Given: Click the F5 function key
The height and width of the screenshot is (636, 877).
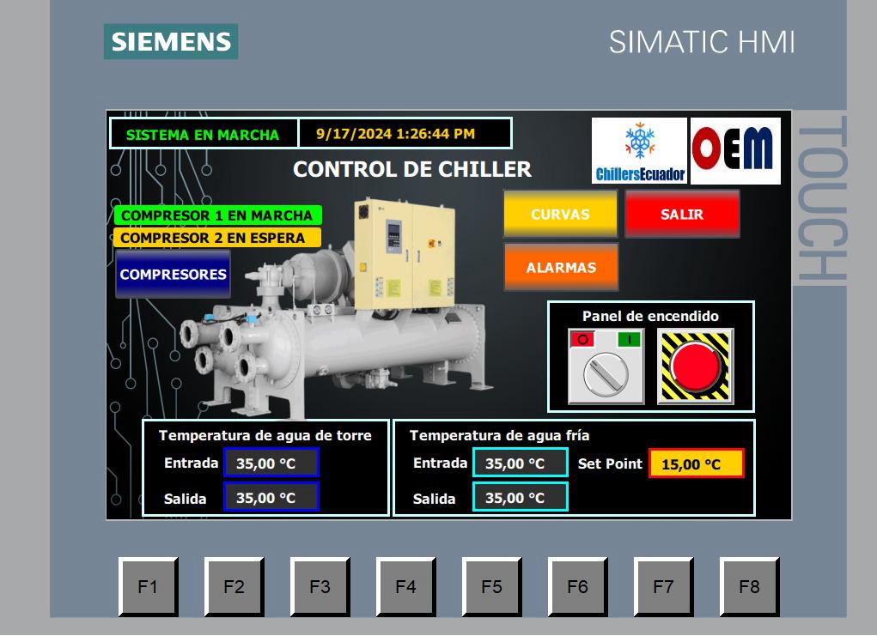Looking at the screenshot, I should pyautogui.click(x=491, y=587).
